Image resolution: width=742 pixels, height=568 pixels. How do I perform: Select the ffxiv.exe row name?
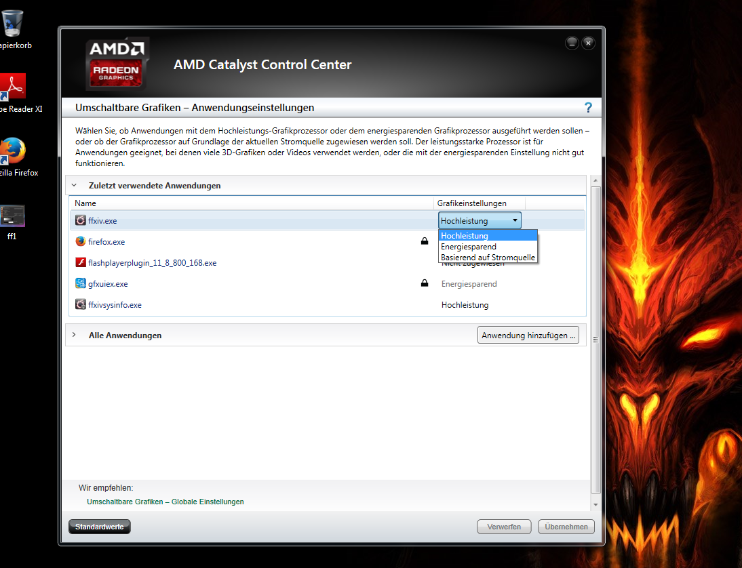tap(102, 221)
